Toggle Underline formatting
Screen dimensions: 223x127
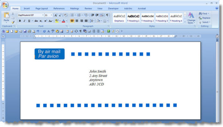pos(29,21)
